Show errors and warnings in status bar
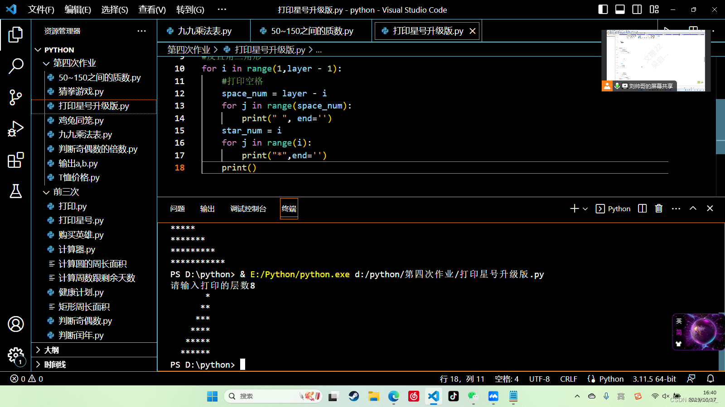725x407 pixels. [27, 379]
